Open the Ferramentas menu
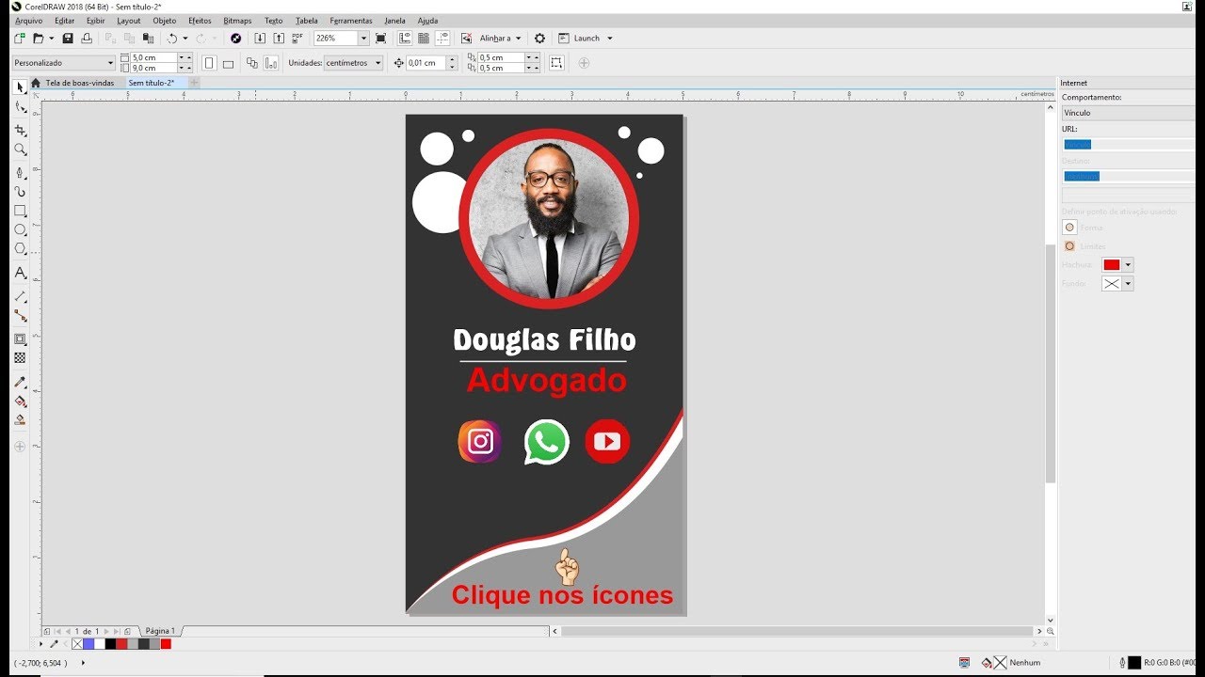The image size is (1205, 677). pyautogui.click(x=351, y=21)
